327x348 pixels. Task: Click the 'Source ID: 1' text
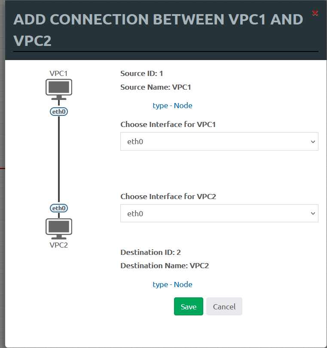click(142, 73)
